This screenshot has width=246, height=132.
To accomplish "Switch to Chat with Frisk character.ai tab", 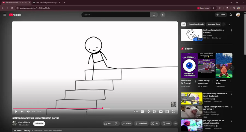I will [46, 3].
